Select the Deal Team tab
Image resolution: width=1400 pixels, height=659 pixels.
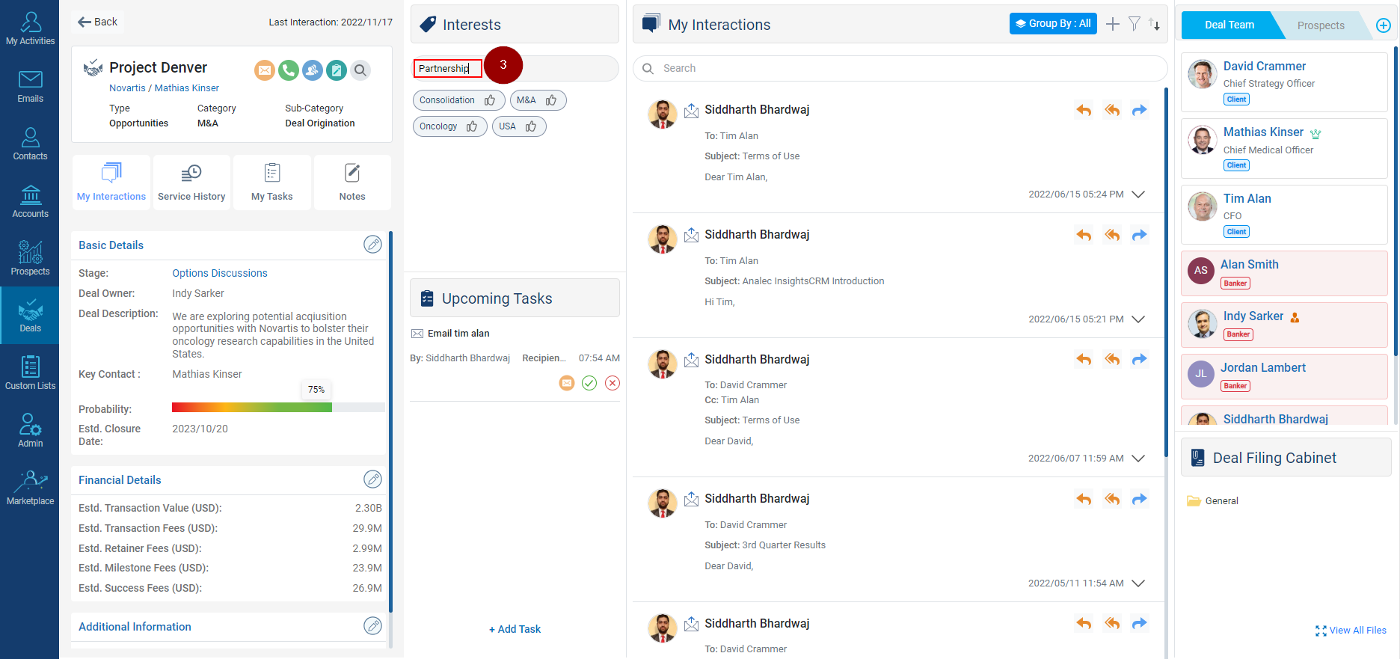[1229, 25]
